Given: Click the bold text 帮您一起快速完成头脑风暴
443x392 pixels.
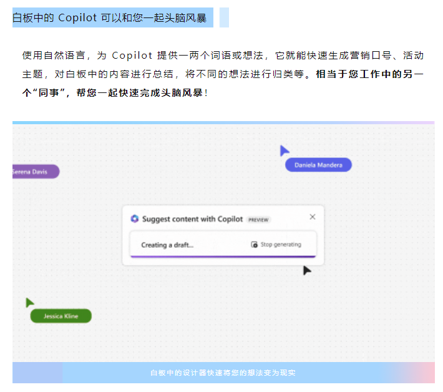Looking at the screenshot, I should tap(140, 93).
